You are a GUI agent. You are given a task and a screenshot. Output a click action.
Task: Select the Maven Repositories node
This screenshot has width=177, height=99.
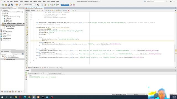click(7, 32)
